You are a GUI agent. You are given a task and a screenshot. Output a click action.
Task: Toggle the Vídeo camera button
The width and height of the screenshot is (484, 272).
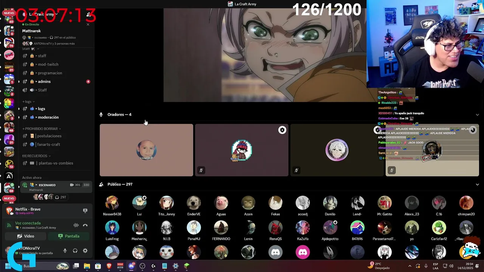pyautogui.click(x=26, y=236)
